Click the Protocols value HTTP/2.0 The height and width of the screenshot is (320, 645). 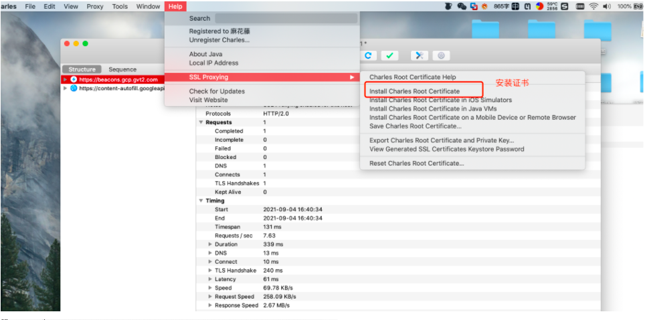click(x=276, y=114)
